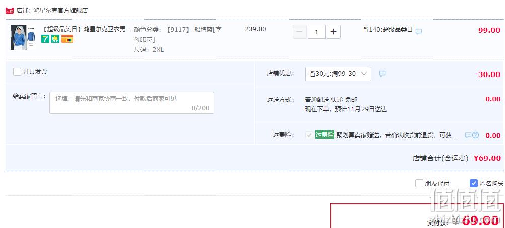Click the comment icon in 运费险 row
The image size is (505, 228).
(468, 135)
